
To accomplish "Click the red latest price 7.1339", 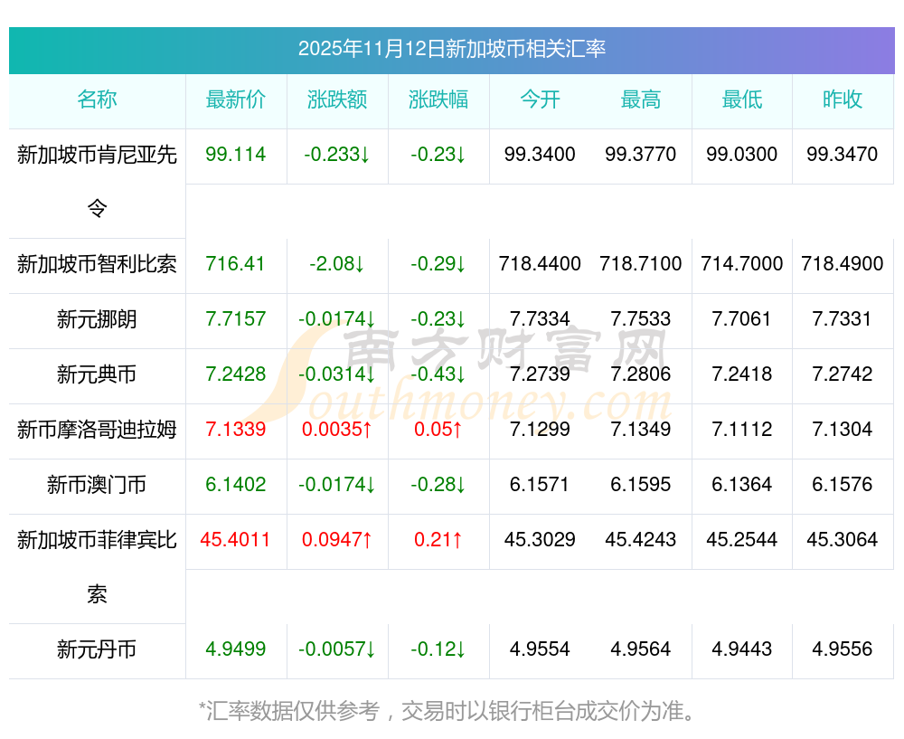I will (x=236, y=430).
